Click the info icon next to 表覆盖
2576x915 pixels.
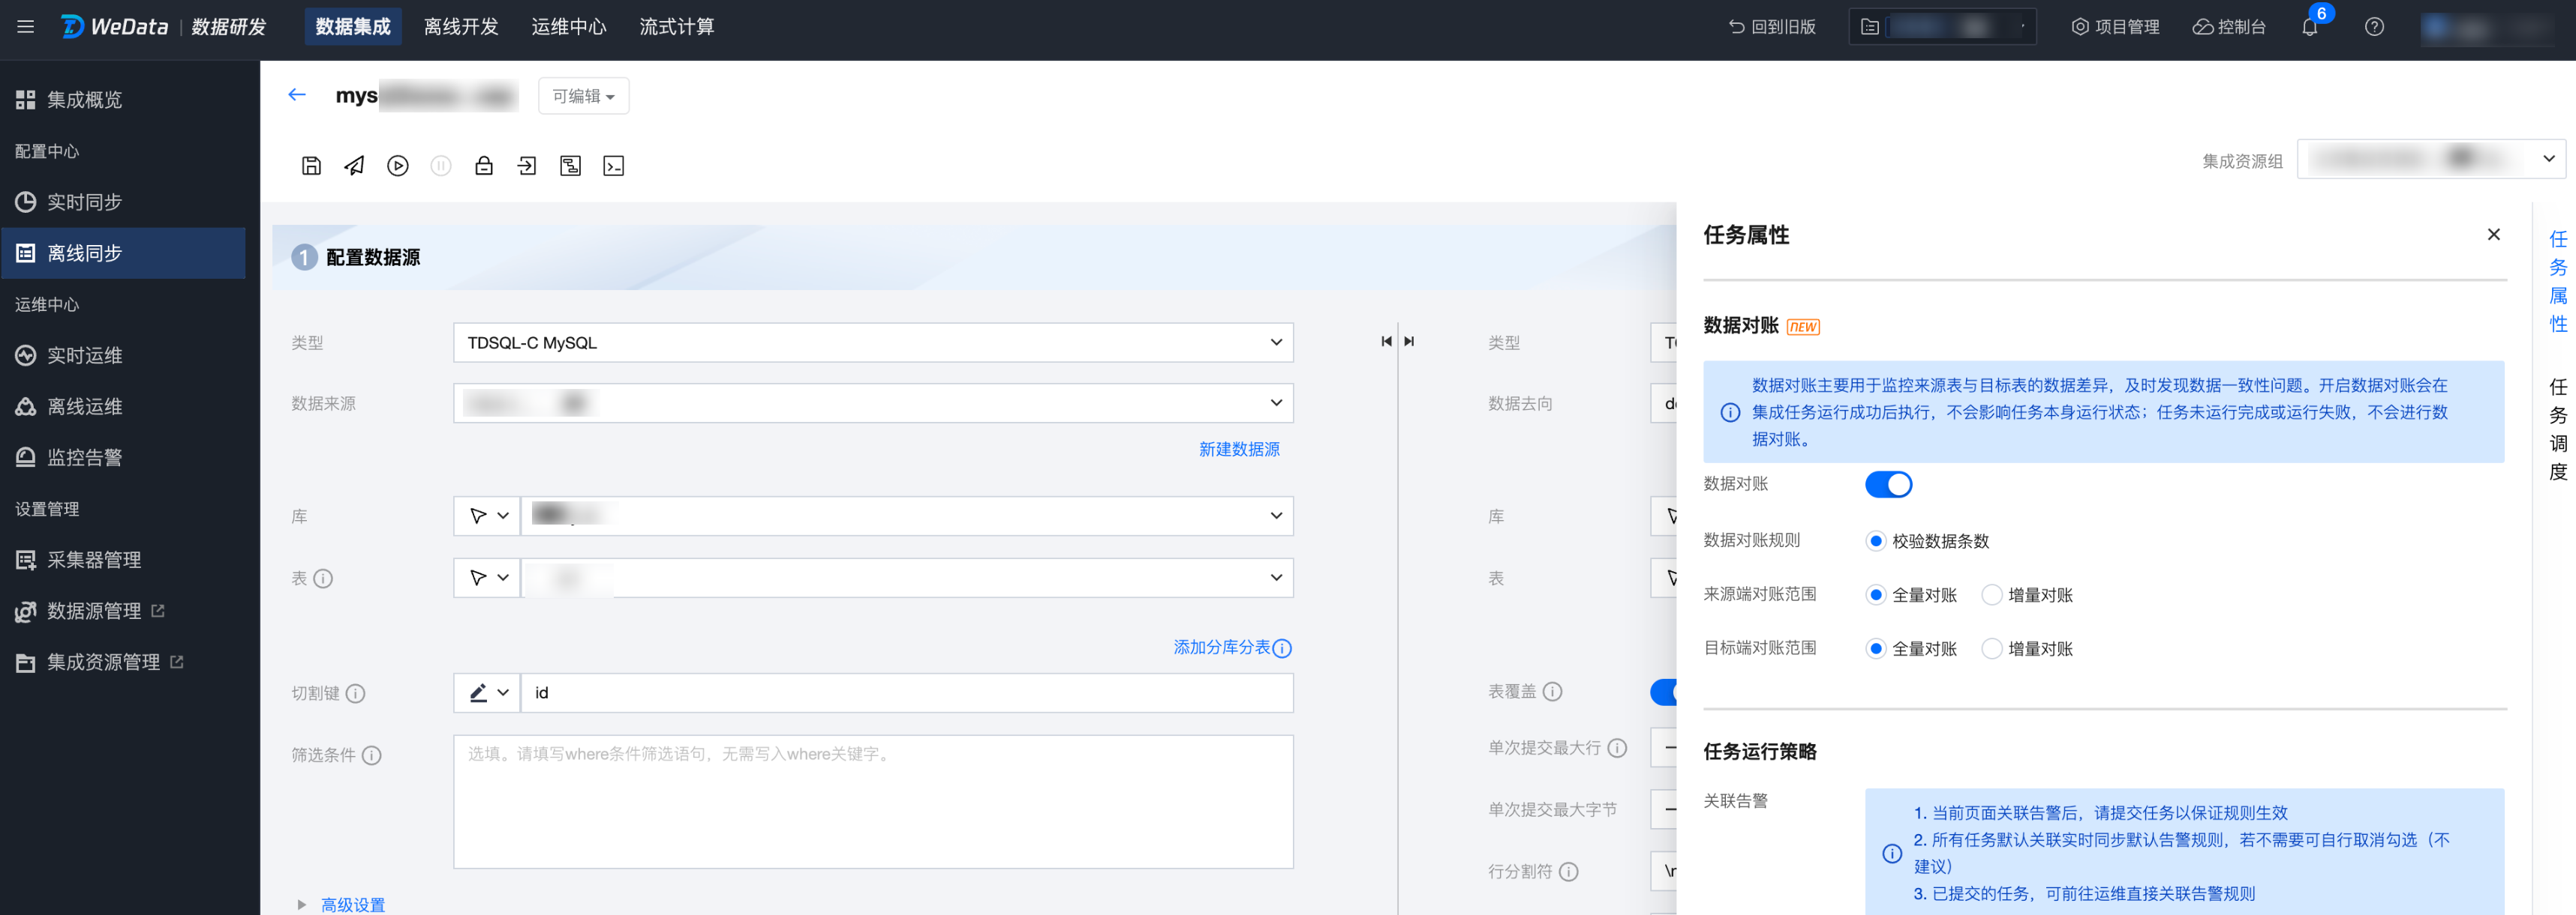(x=1552, y=691)
